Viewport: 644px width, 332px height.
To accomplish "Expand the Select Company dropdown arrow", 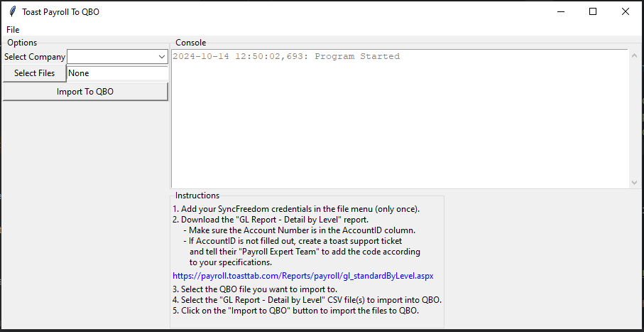I will [x=161, y=57].
